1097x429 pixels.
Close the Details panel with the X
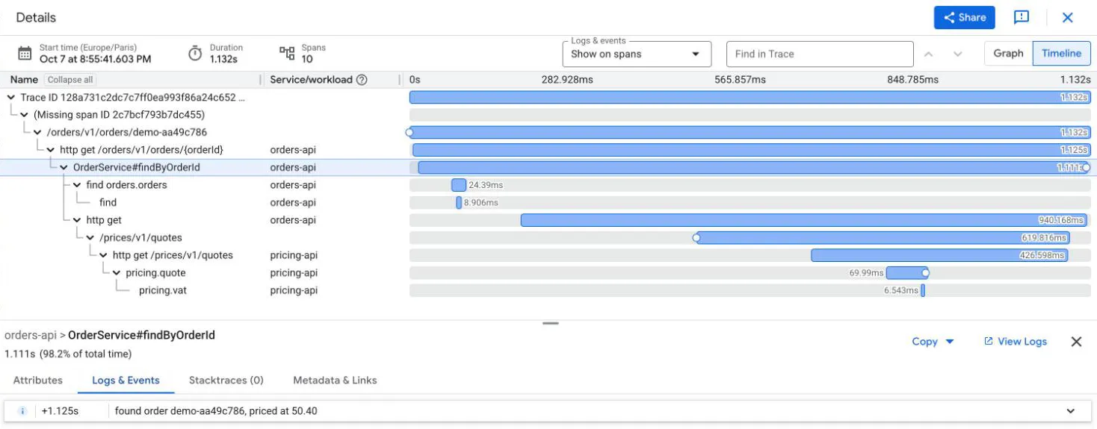[1068, 17]
